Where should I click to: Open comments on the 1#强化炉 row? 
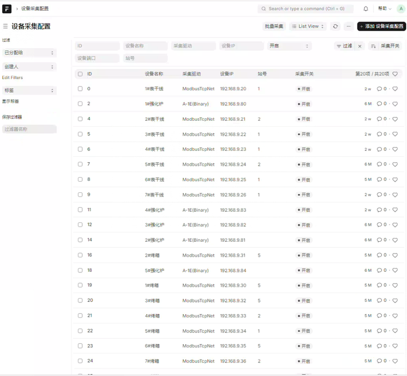coord(381,104)
